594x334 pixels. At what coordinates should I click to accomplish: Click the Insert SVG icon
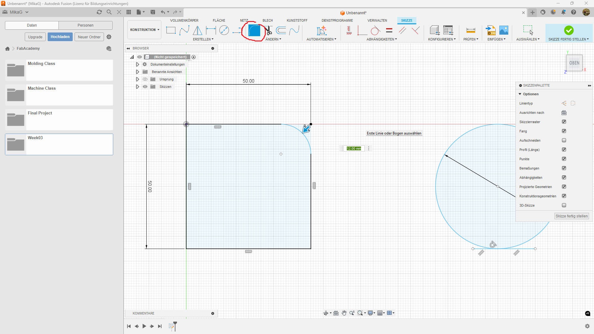[490, 30]
